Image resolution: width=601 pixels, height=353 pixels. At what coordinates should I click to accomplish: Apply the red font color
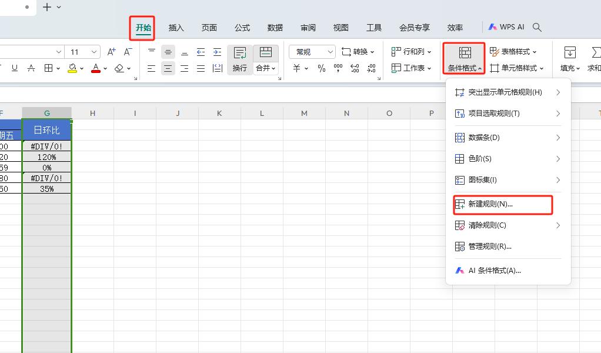96,68
